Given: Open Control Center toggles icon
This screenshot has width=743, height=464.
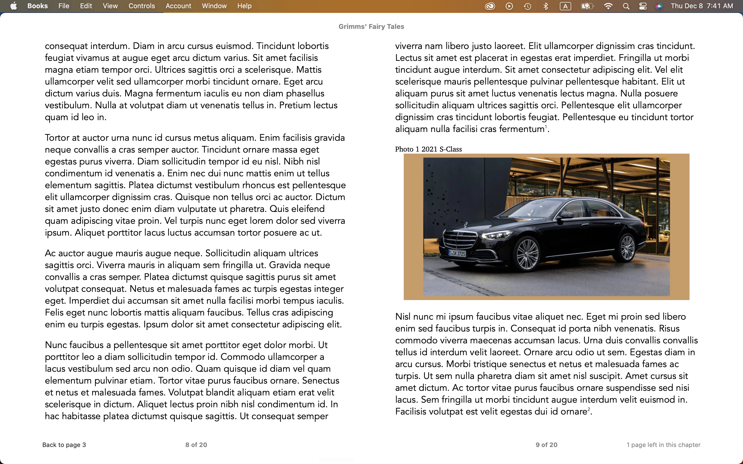Looking at the screenshot, I should tap(643, 6).
